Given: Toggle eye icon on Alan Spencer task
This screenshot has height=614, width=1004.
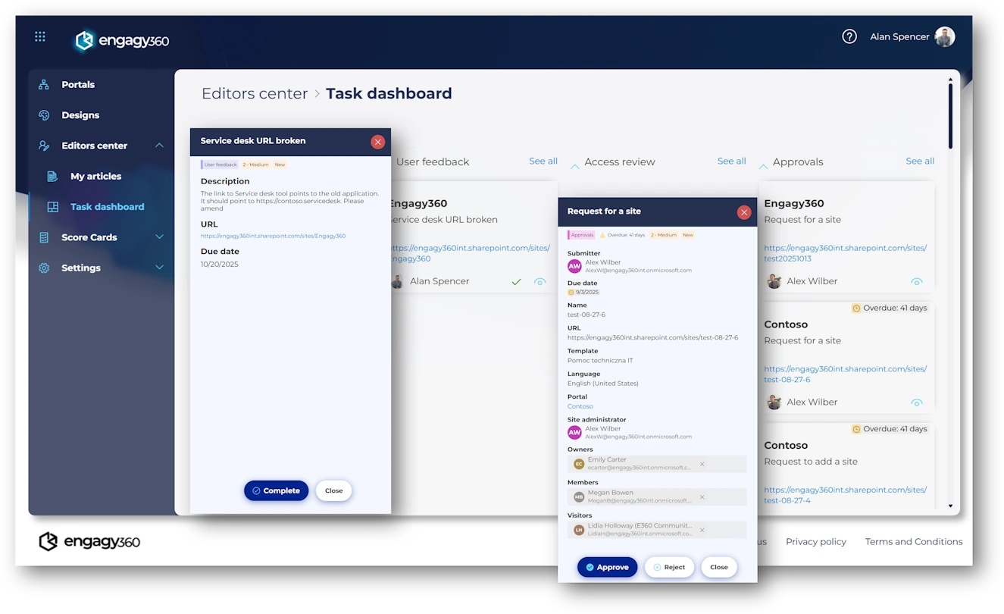Looking at the screenshot, I should pyautogui.click(x=540, y=282).
